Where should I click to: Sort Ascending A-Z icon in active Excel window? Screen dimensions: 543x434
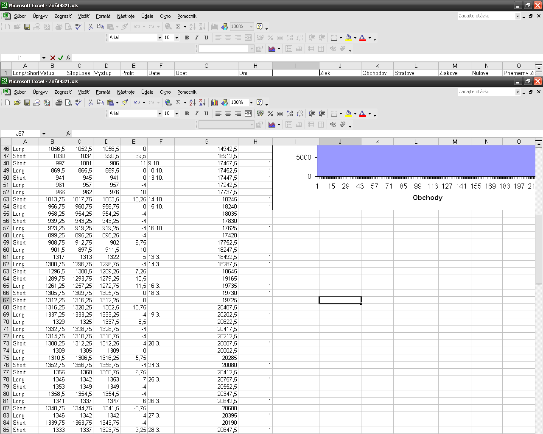pos(192,103)
